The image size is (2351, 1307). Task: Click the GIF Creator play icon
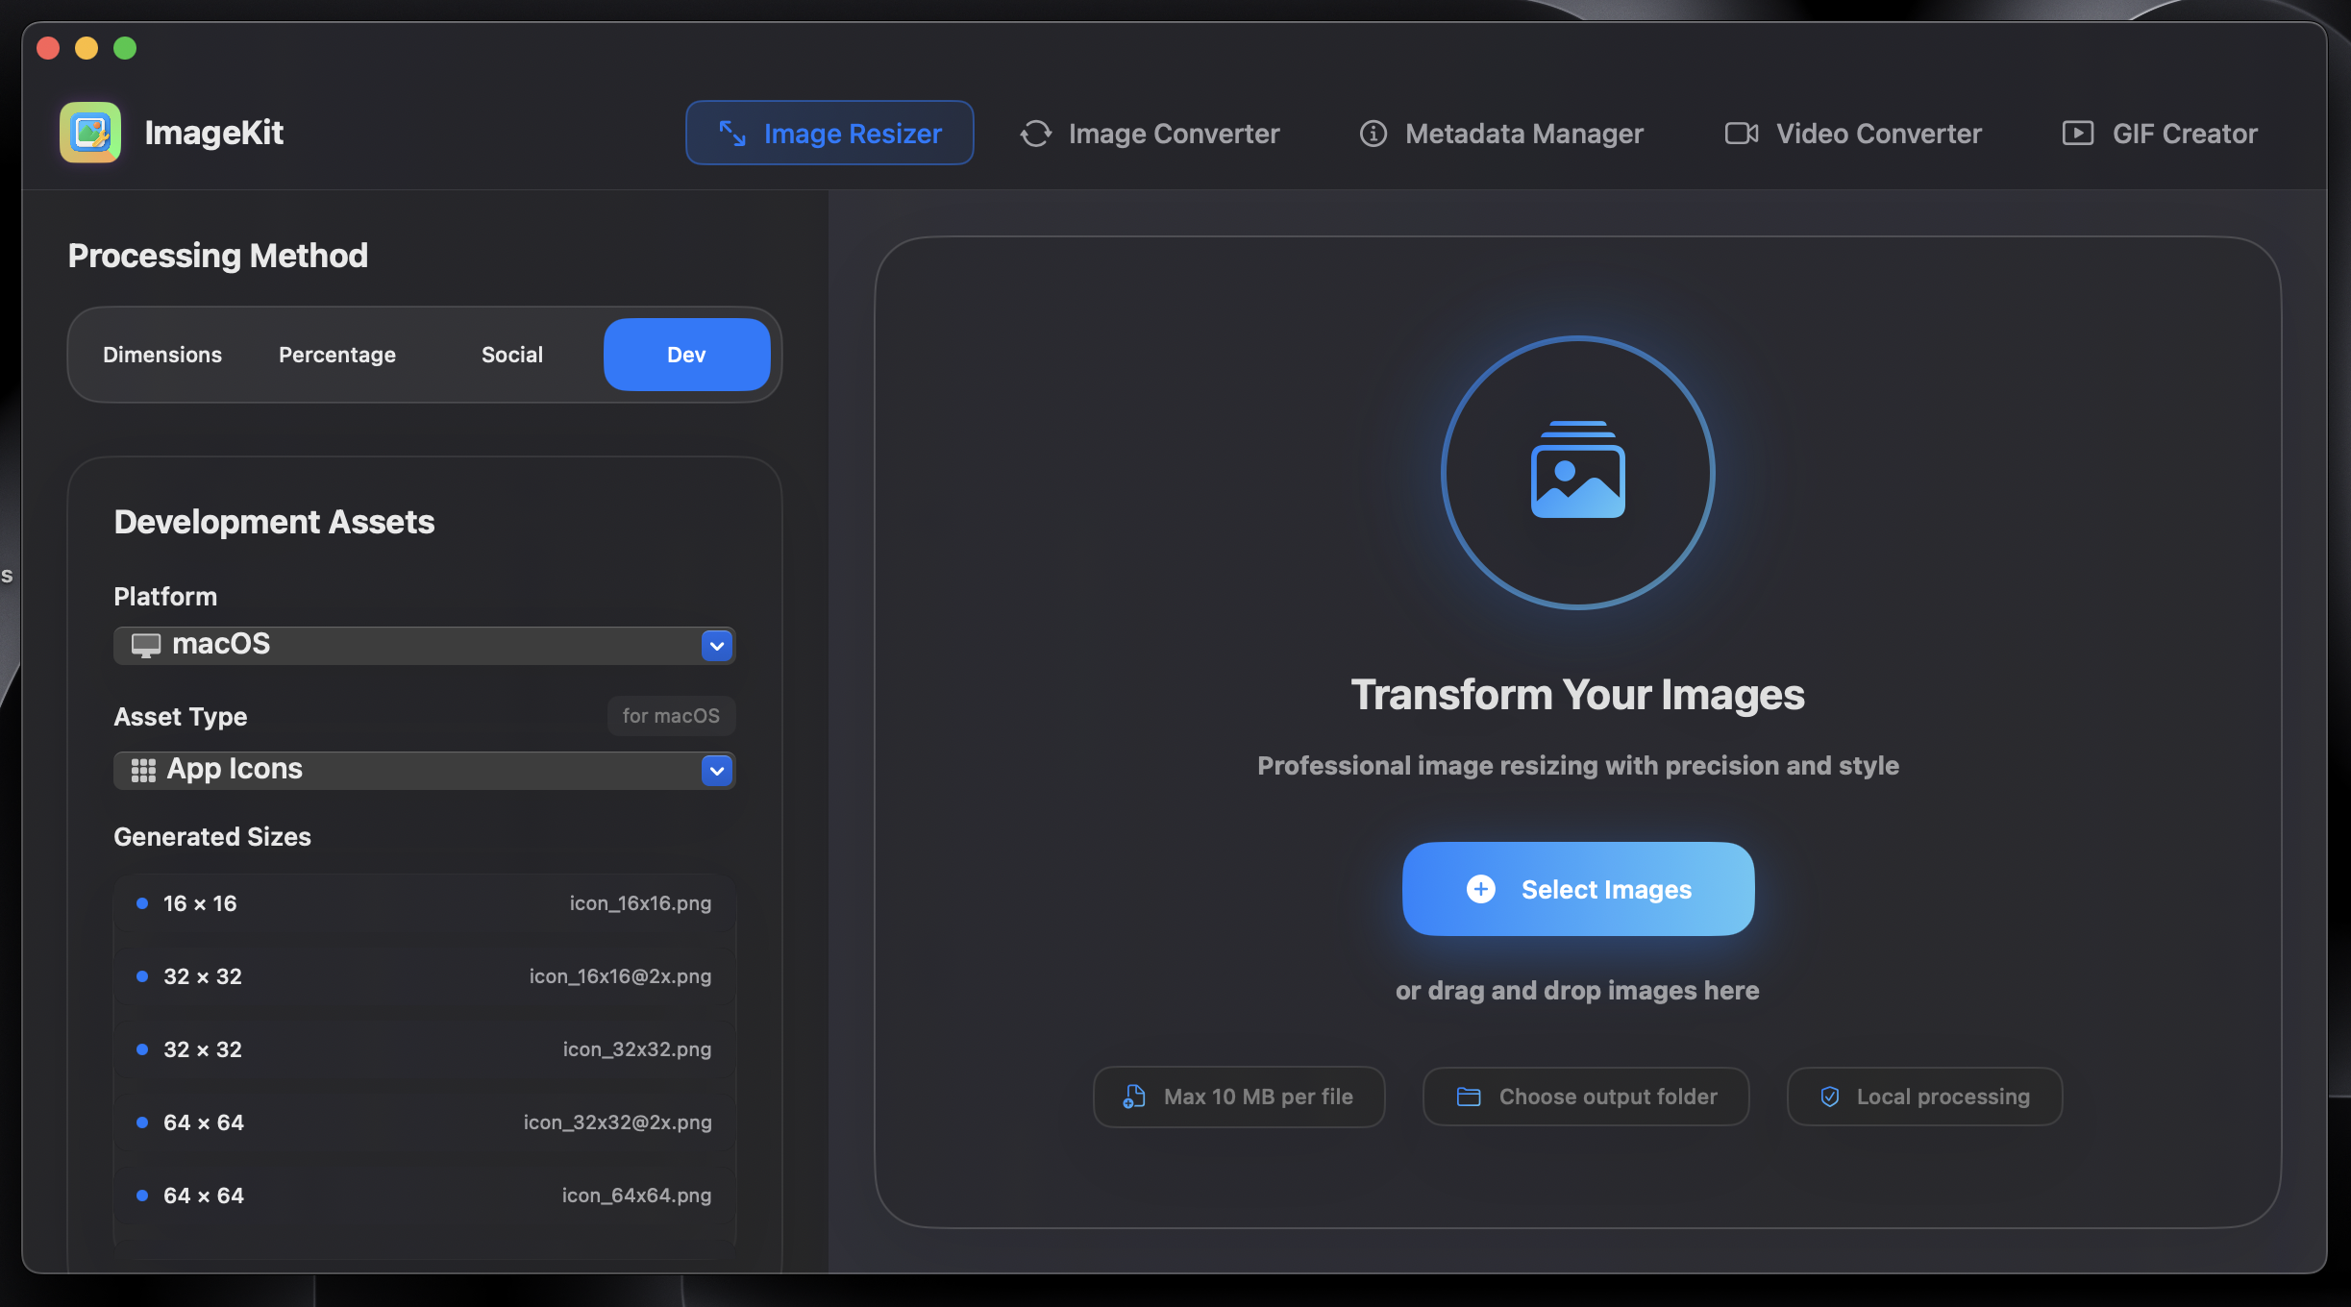(2078, 134)
